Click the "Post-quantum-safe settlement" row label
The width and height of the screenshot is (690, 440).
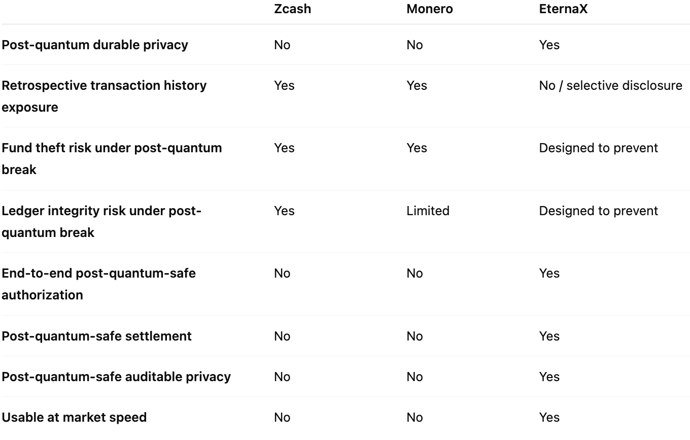point(96,336)
